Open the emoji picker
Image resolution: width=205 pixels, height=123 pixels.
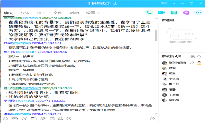point(5,119)
